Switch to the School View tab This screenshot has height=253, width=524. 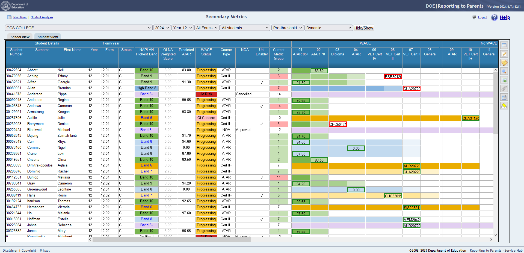[x=20, y=37]
